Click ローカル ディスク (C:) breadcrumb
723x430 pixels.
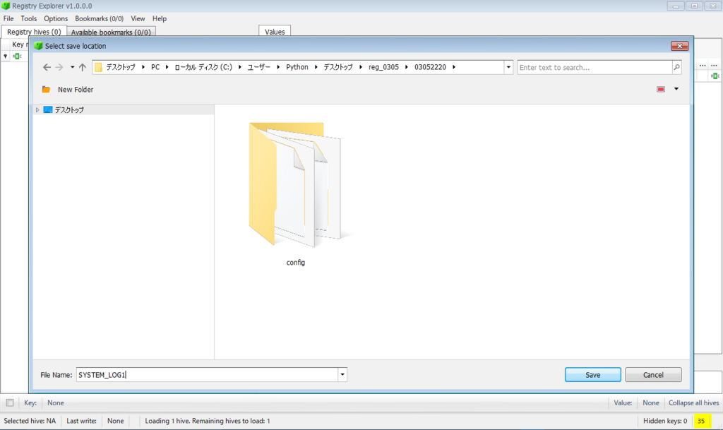click(203, 67)
